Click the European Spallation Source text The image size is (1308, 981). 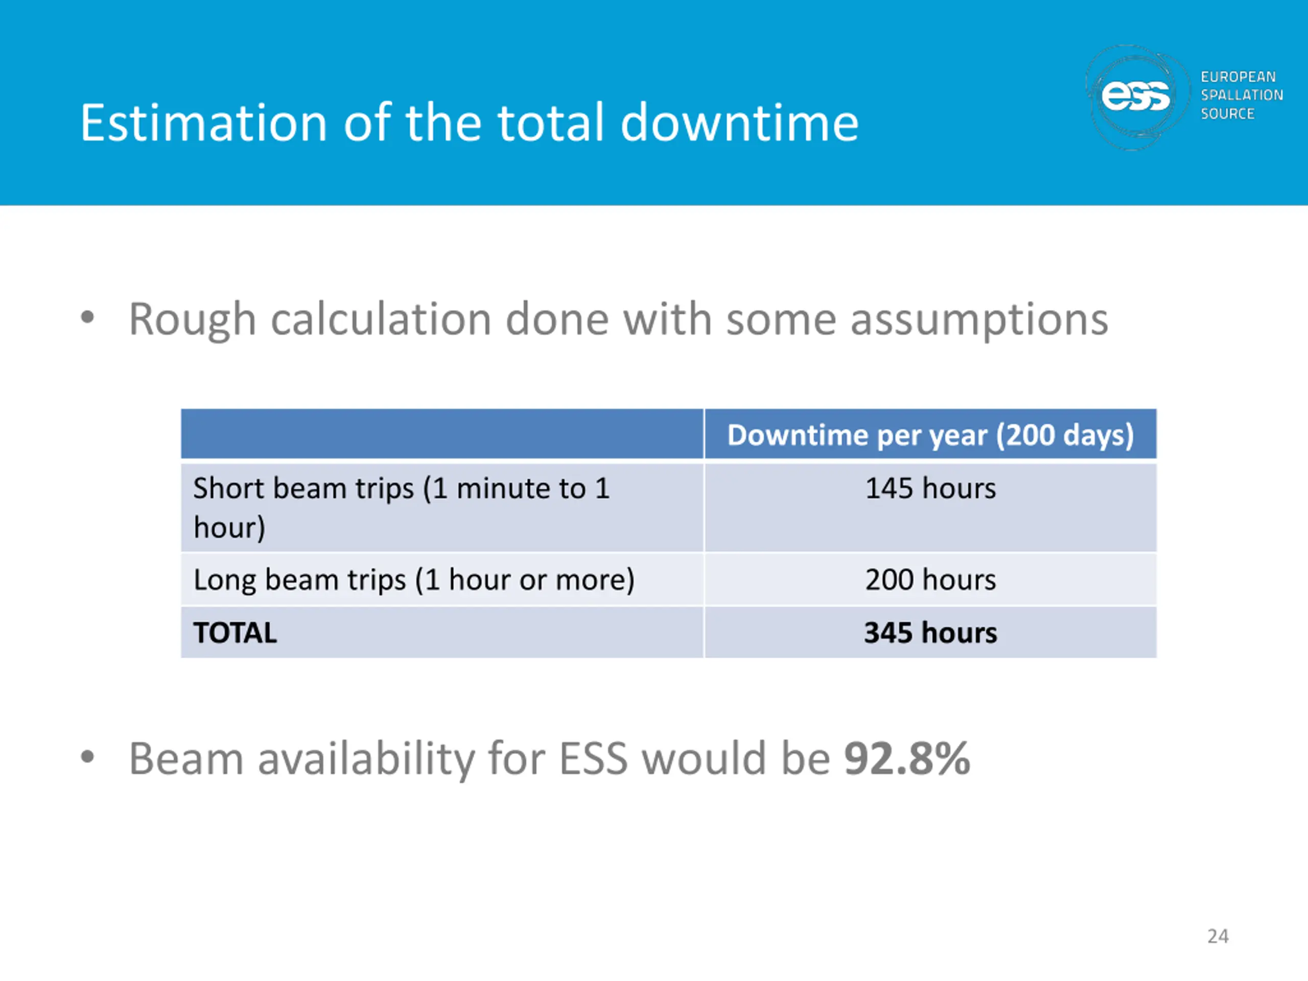point(1242,95)
